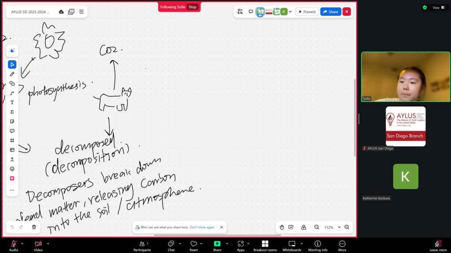Screen dimensions: 451x253
Task: Click the "Don't show again" link
Action: (202, 227)
